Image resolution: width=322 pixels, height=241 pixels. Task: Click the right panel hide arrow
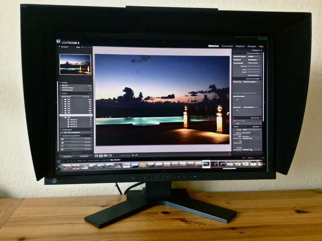[x=265, y=102]
